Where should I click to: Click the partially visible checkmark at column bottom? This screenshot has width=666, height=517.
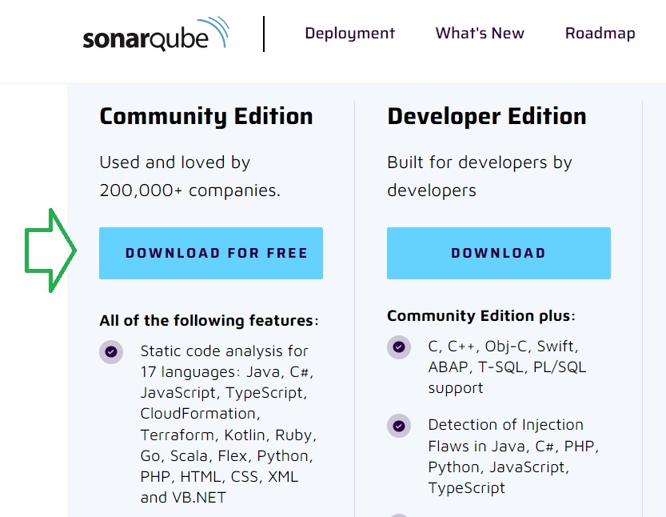coord(399,515)
